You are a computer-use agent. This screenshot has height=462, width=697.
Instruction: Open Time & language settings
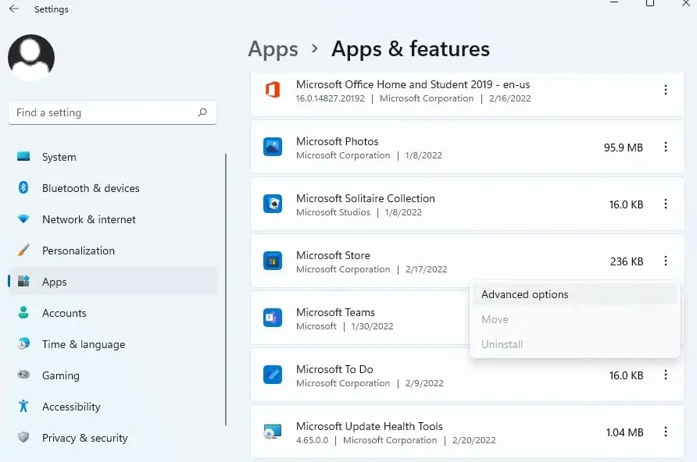[x=113, y=344]
